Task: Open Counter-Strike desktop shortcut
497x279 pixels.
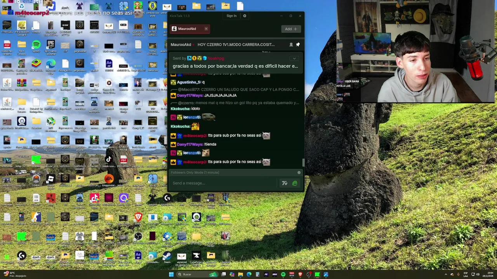Action: (x=36, y=219)
